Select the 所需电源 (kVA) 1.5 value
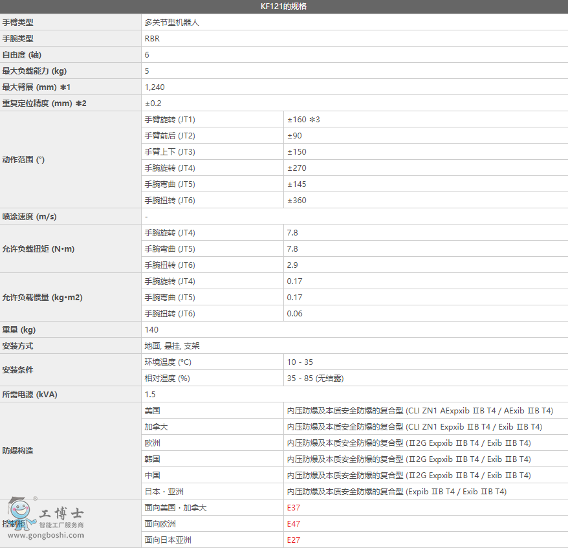Screen dimensions: 568x548 [150, 395]
